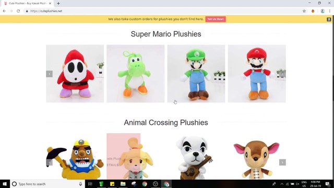This screenshot has height=188, width=334.
Task: Open the Action Center notifications
Action: (328, 184)
